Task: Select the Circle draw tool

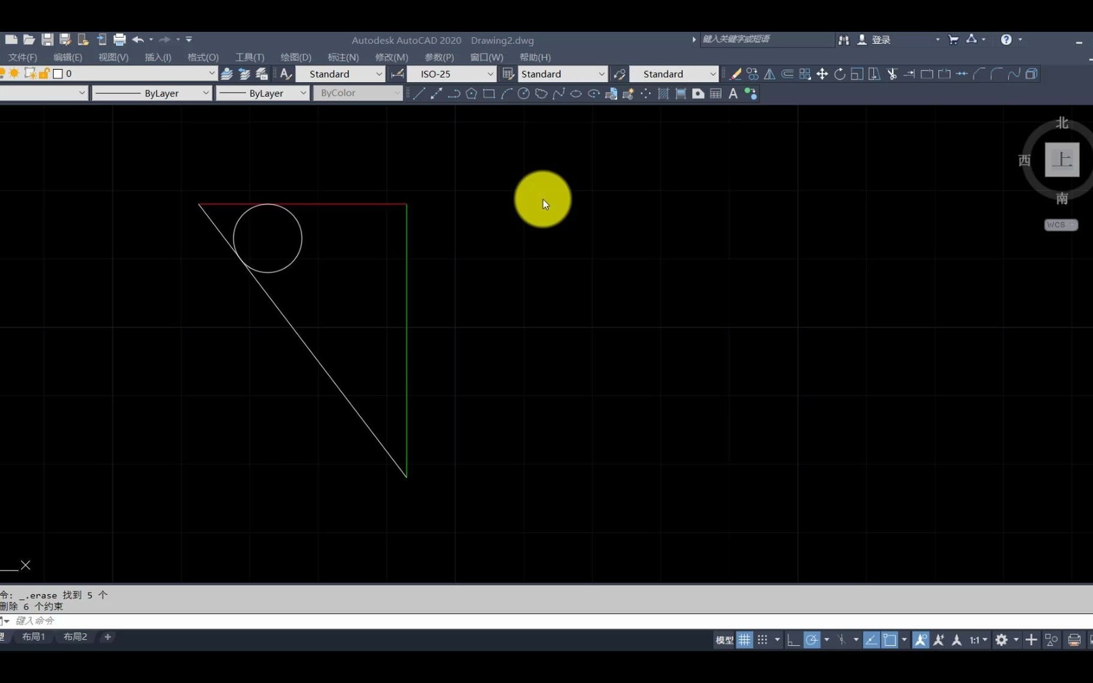Action: click(524, 93)
